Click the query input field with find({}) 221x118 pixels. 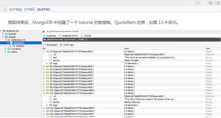coord(132,40)
